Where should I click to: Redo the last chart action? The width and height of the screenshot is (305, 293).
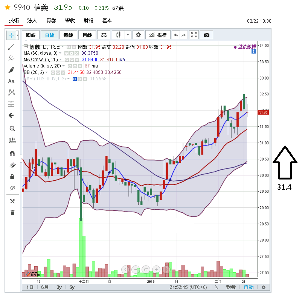184,35
